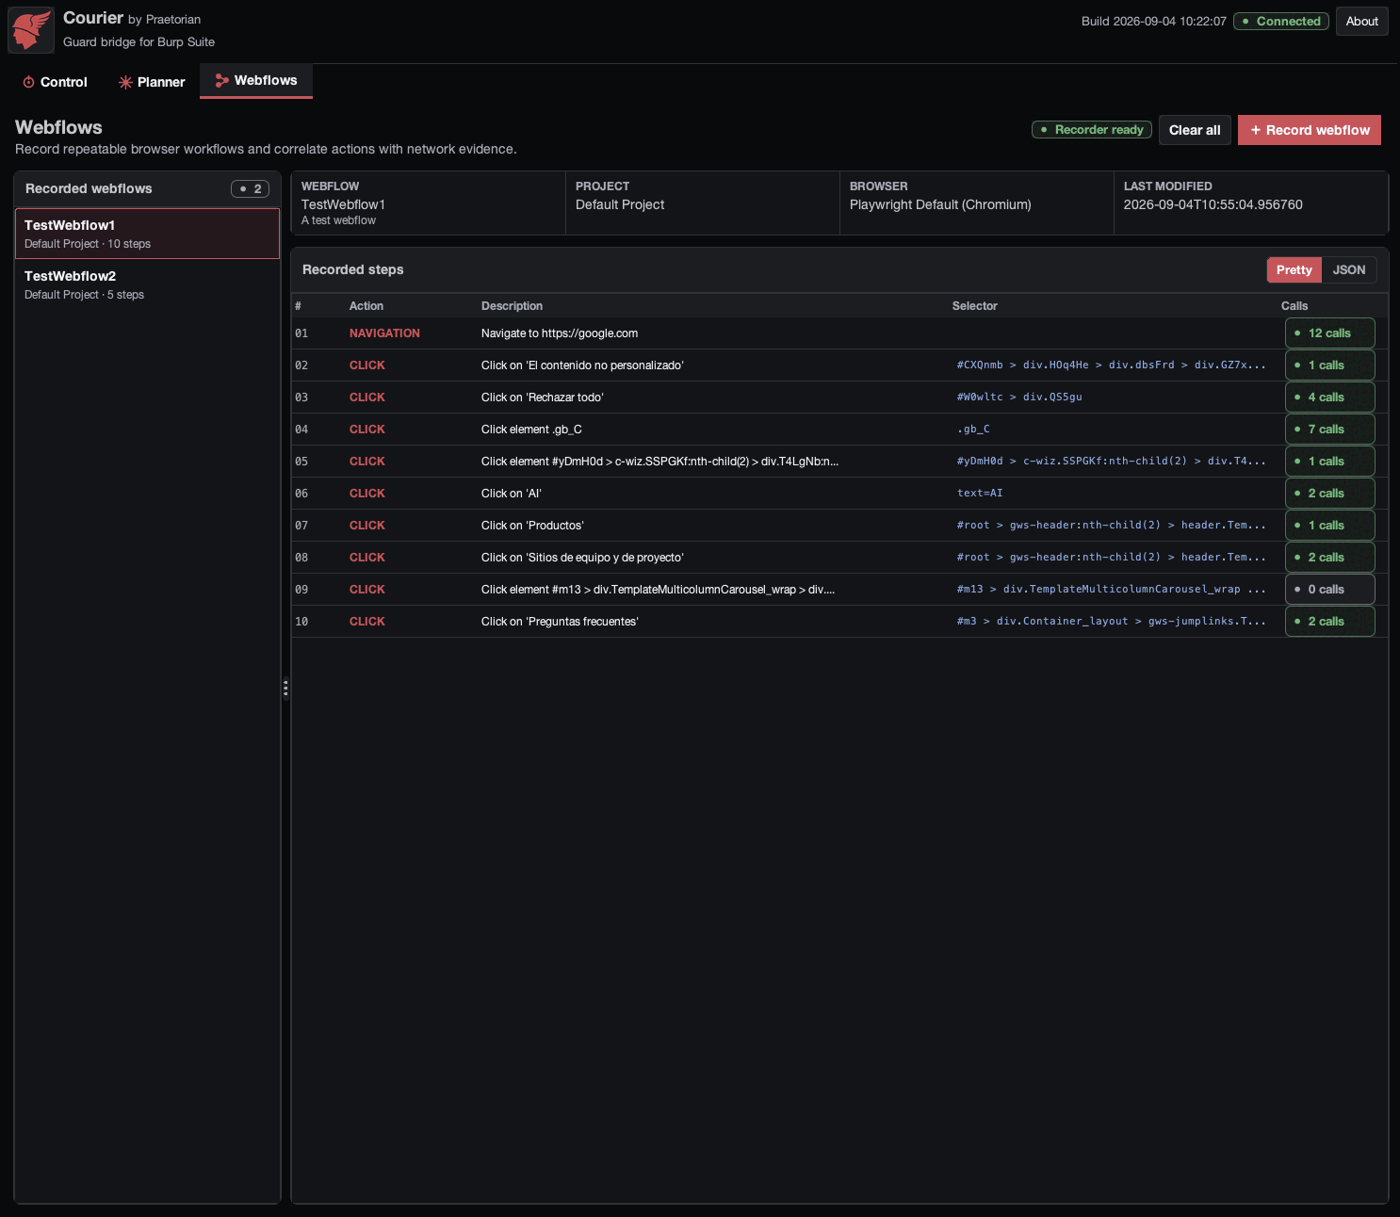Click the 'Productos' step description
This screenshot has height=1217, width=1400.
(x=532, y=526)
